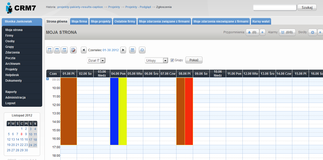This screenshot has width=323, height=160.
Task: Go to previous month with left arrow
Action: click(84, 50)
